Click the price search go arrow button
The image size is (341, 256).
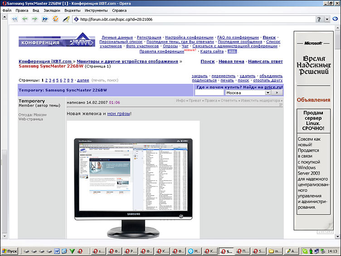pos(277,93)
